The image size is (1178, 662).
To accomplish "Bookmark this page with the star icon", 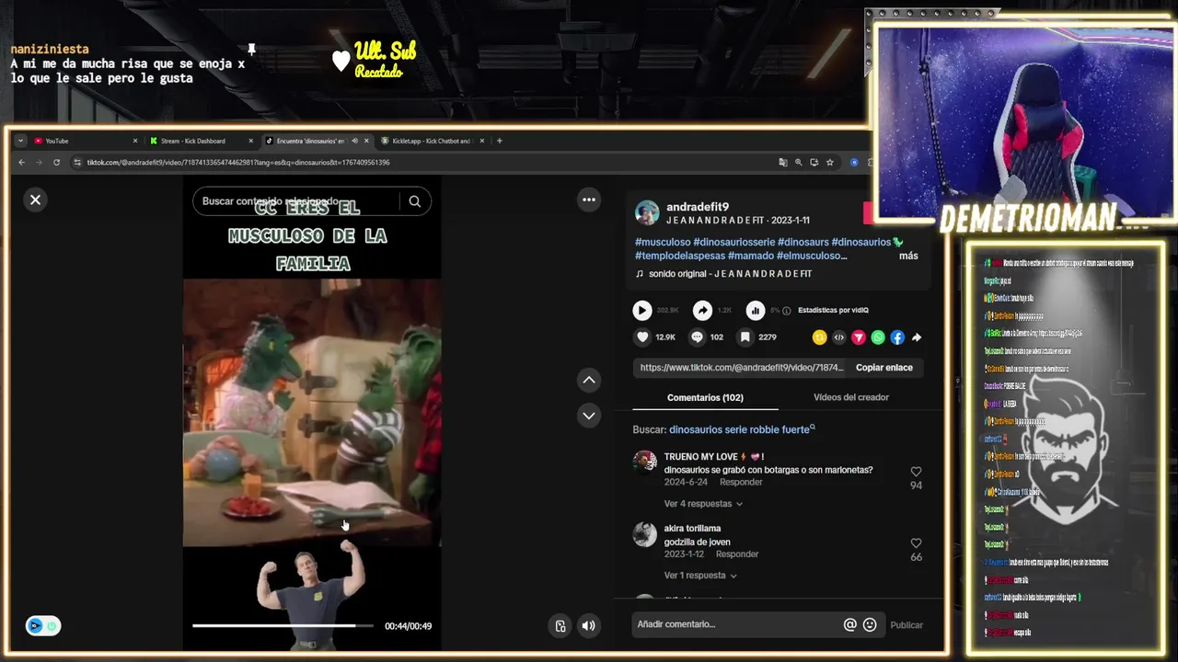I will (x=829, y=162).
